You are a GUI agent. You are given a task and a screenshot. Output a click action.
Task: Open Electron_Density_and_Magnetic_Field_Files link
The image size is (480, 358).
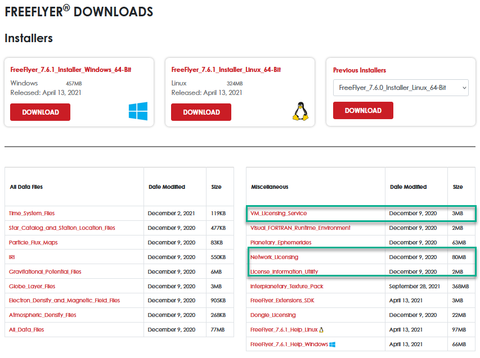[x=65, y=301]
